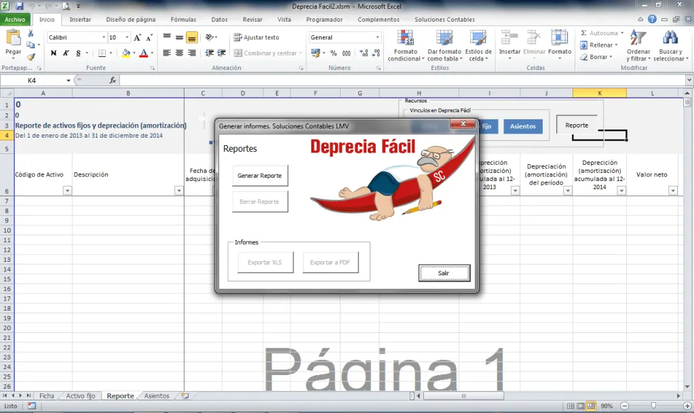Open Buscar y seleccionar menu
Screen dimensions: 694x413
click(670, 45)
